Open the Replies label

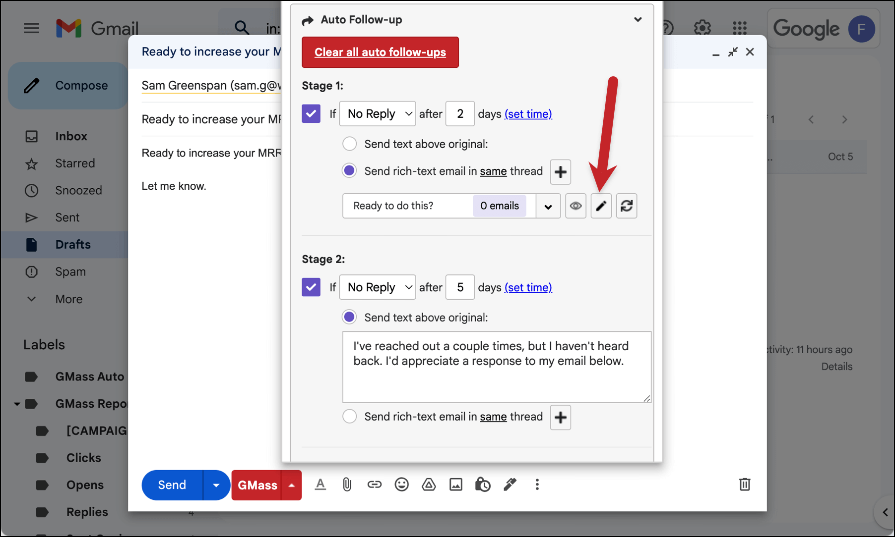point(87,512)
